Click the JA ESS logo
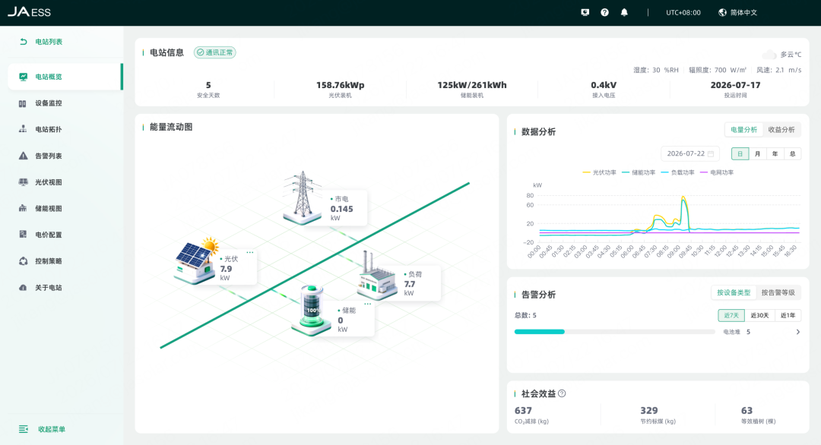Viewport: 821px width, 445px height. point(29,11)
